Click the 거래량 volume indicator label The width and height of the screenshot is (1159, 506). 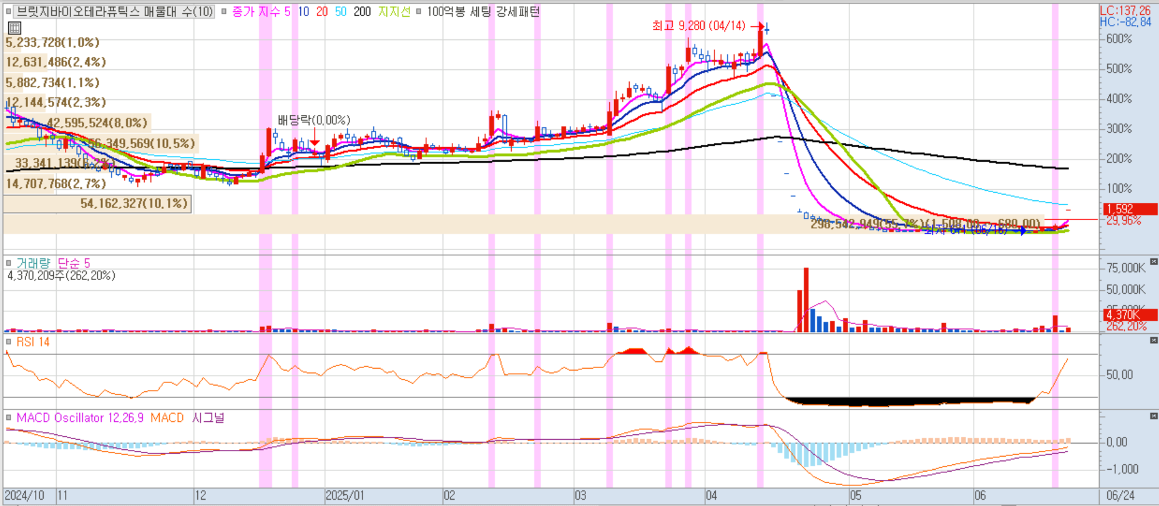click(33, 263)
